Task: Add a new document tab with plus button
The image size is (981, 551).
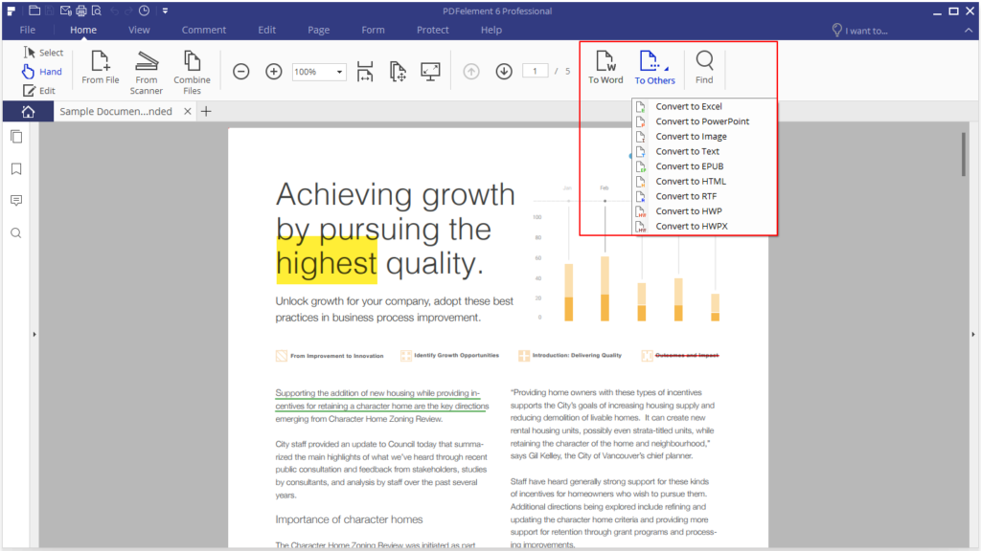Action: click(x=205, y=111)
